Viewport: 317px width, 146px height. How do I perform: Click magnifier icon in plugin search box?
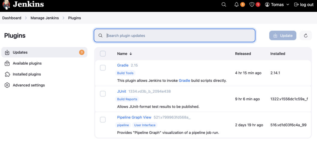[100, 35]
